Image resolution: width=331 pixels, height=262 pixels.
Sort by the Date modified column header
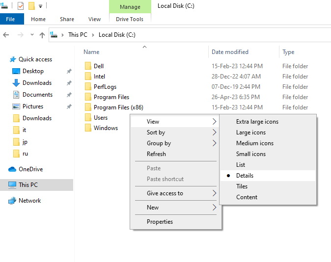point(230,52)
